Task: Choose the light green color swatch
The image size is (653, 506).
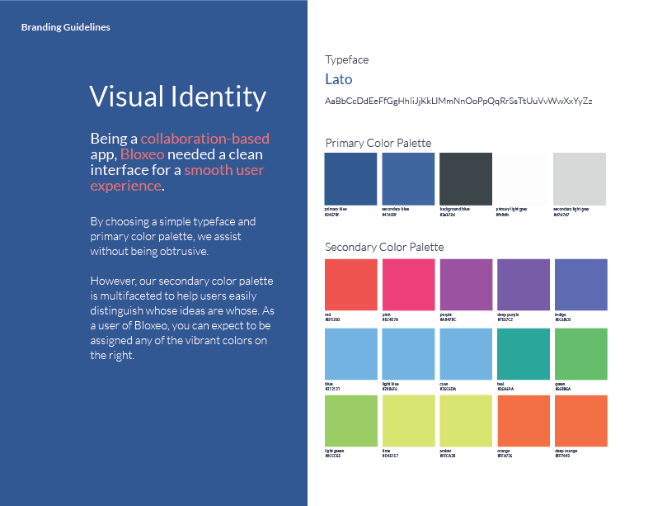Action: tap(351, 421)
